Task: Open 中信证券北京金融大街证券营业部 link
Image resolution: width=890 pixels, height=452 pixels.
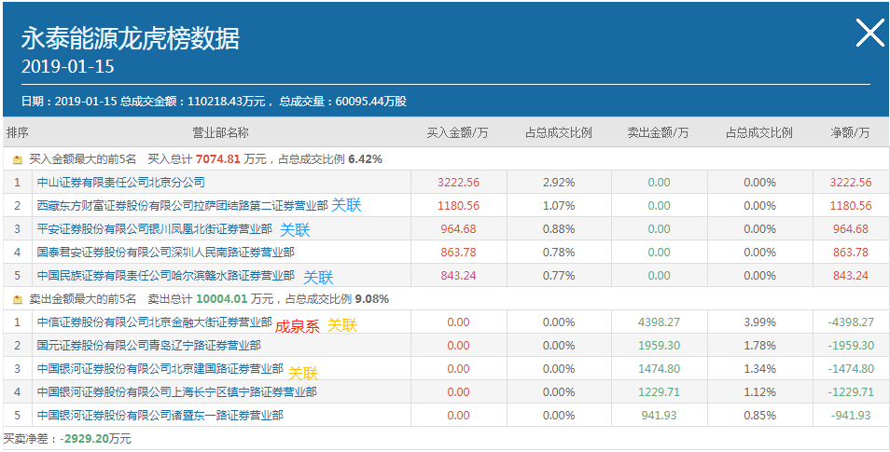Action: pyautogui.click(x=154, y=322)
